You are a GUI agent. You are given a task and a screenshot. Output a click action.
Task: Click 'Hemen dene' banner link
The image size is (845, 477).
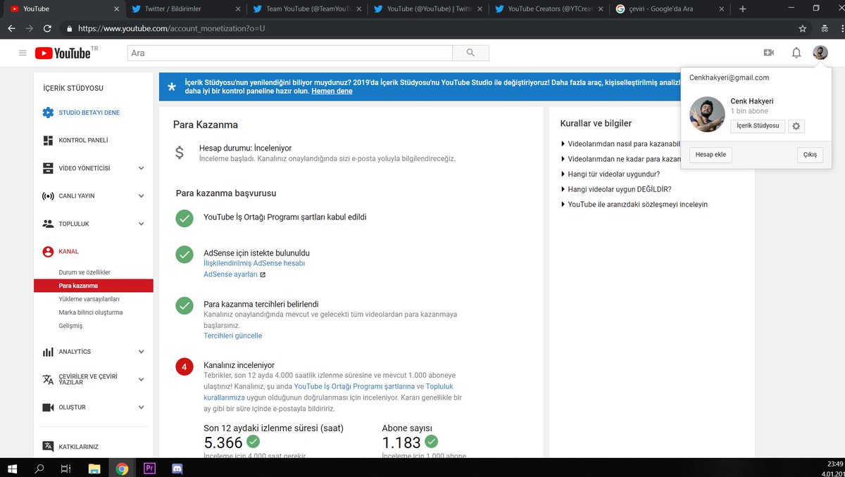(332, 91)
